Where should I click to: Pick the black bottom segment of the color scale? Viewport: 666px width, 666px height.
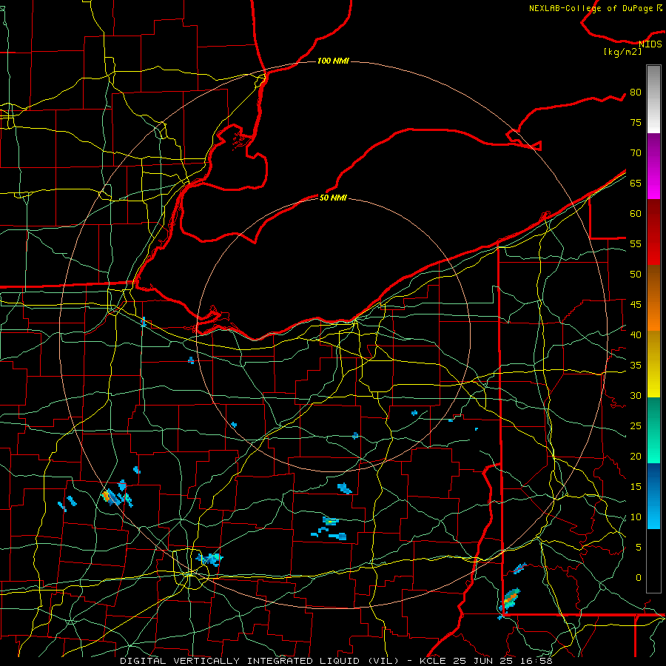click(x=653, y=561)
